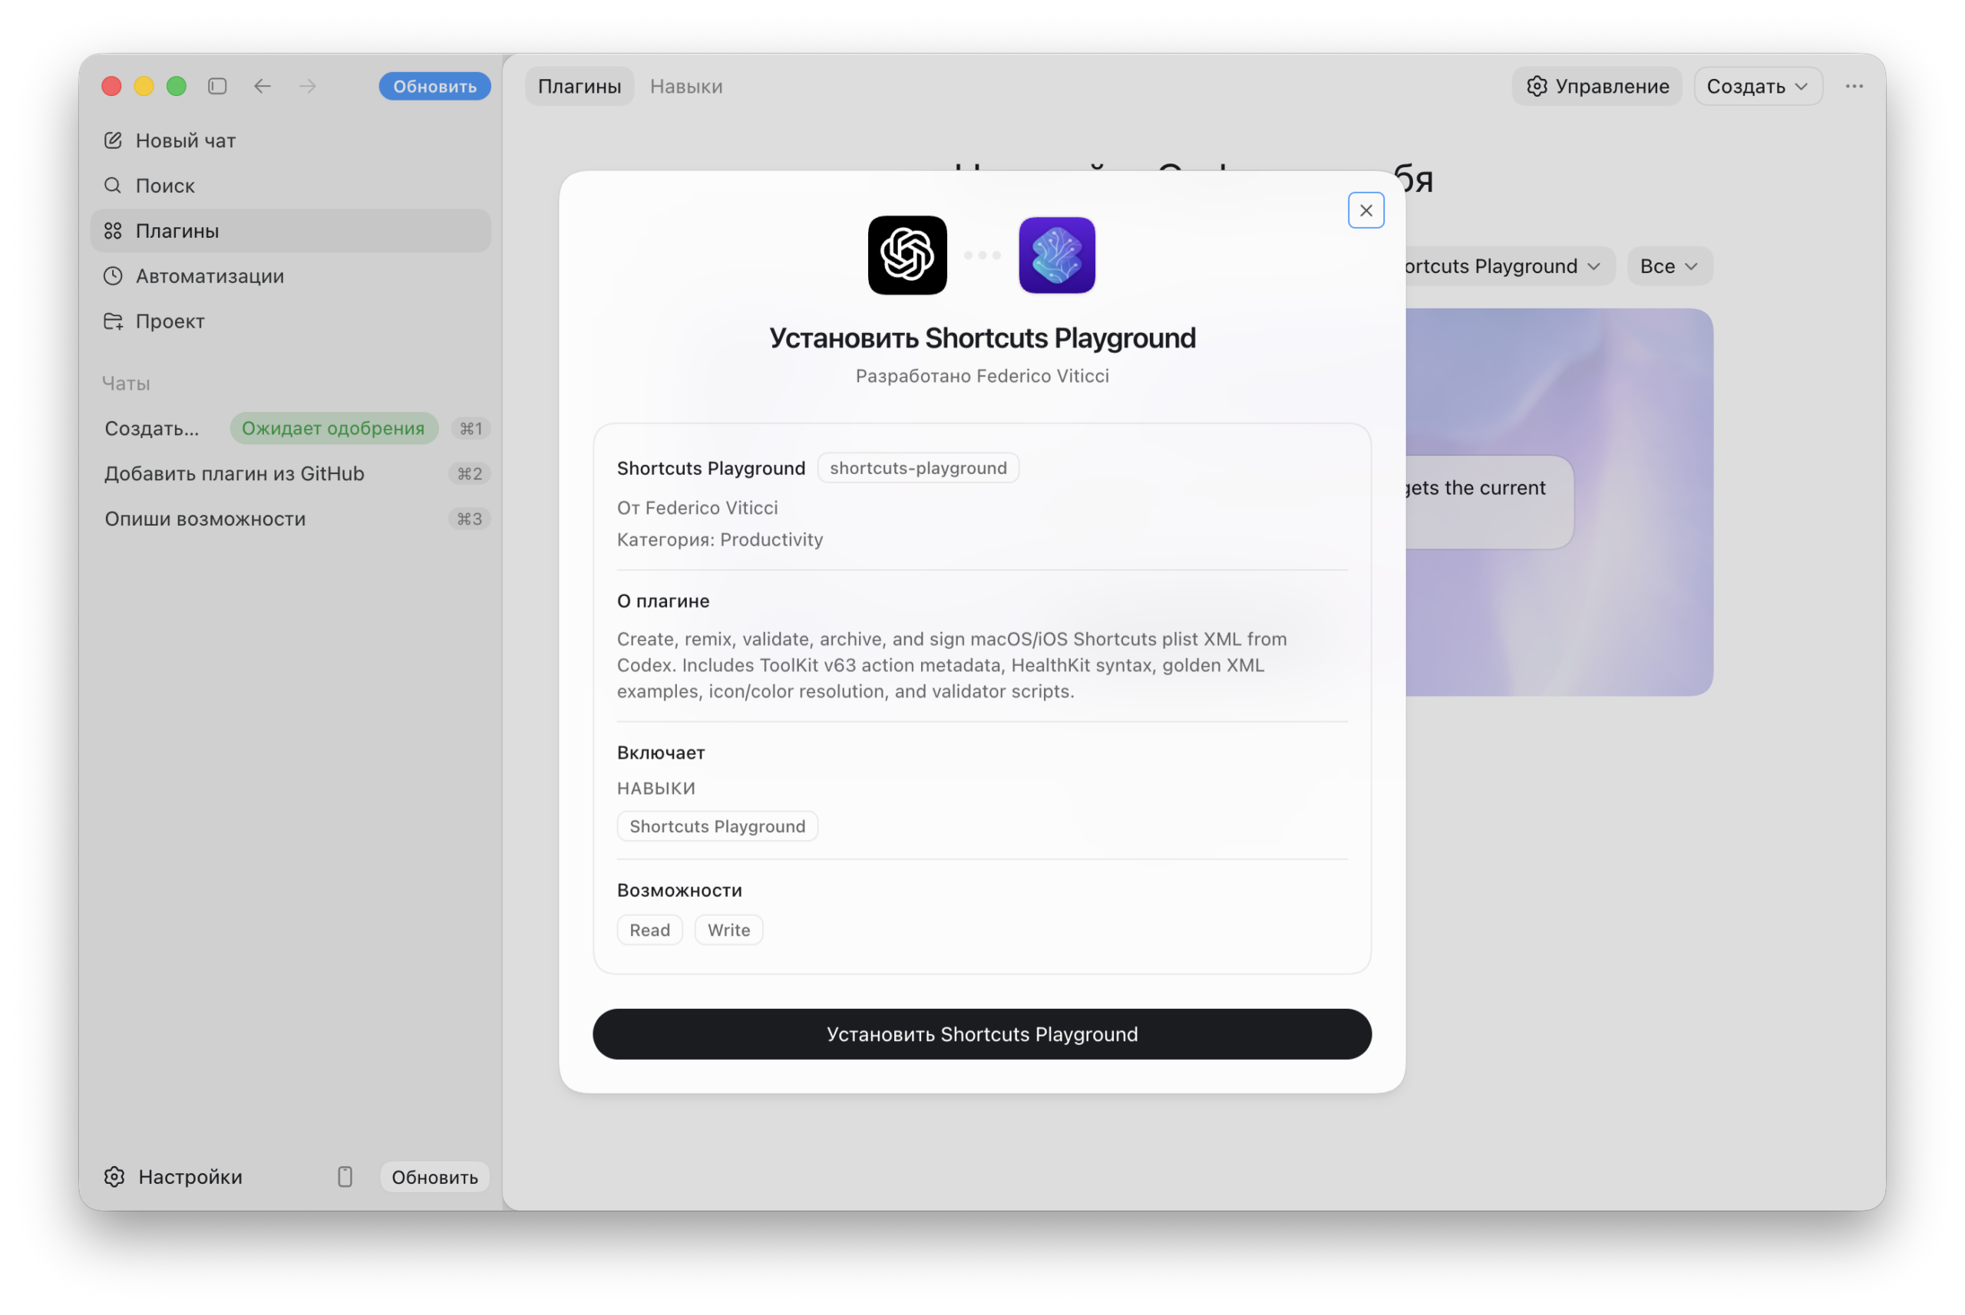
Task: Click the Ожидает одобрения status badge
Action: click(x=334, y=427)
